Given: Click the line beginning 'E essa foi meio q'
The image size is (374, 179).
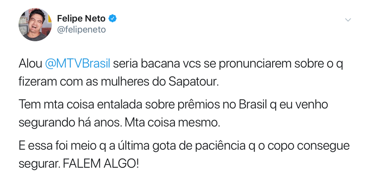Looking at the screenshot, I should pyautogui.click(x=184, y=146).
